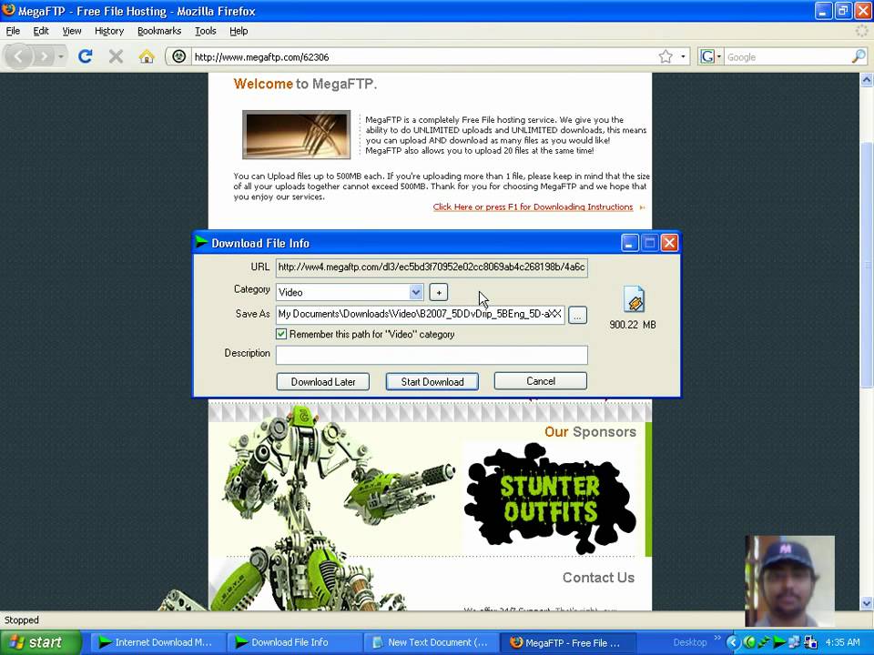Reload the page with the refresh icon
The width and height of the screenshot is (874, 655).
coord(86,56)
